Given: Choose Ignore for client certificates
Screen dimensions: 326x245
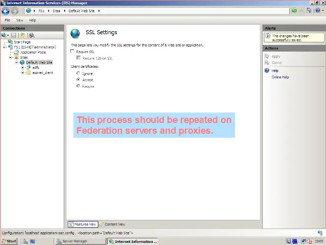Looking at the screenshot, I should pos(78,73).
